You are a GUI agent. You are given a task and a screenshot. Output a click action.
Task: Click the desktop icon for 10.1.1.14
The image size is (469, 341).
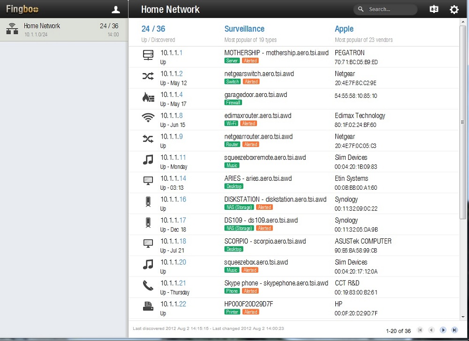(148, 181)
